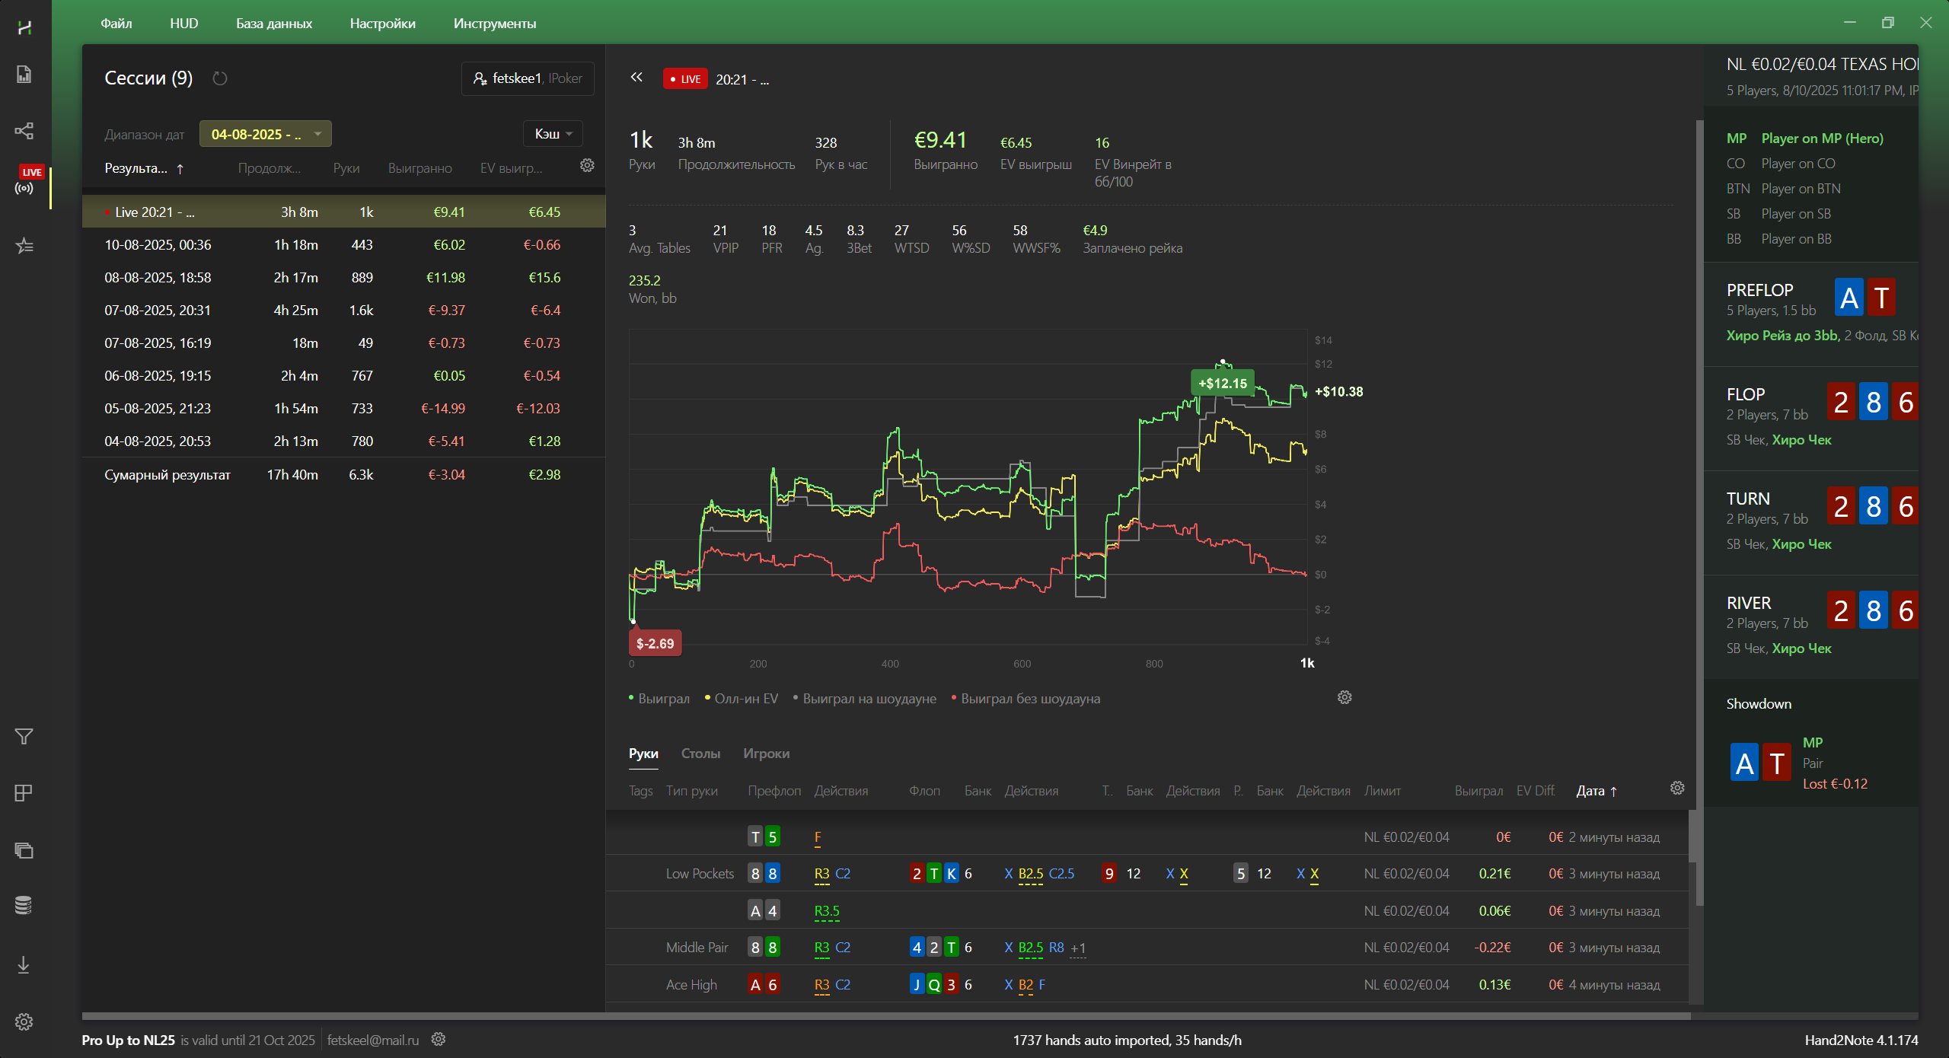
Task: Click the Сумарный результат row
Action: tap(343, 474)
